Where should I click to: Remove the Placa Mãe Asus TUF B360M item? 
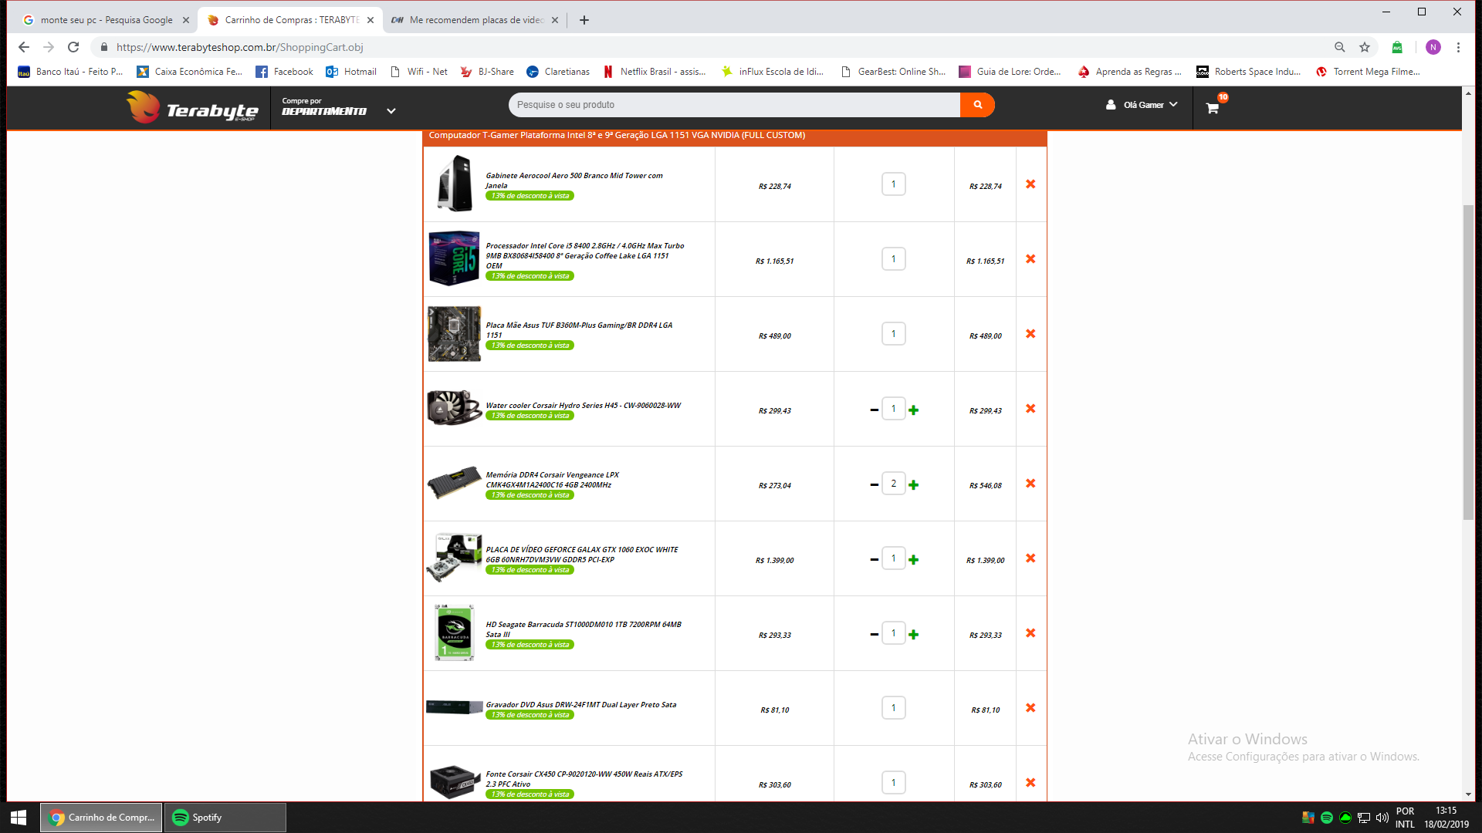(1030, 334)
